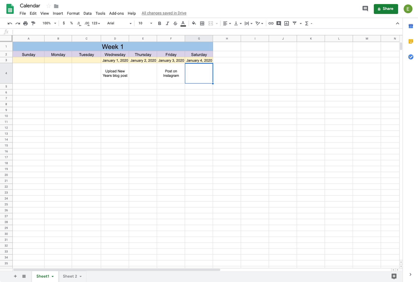Open the fill color bucket
Viewport: 418px width, 282px height.
(194, 23)
